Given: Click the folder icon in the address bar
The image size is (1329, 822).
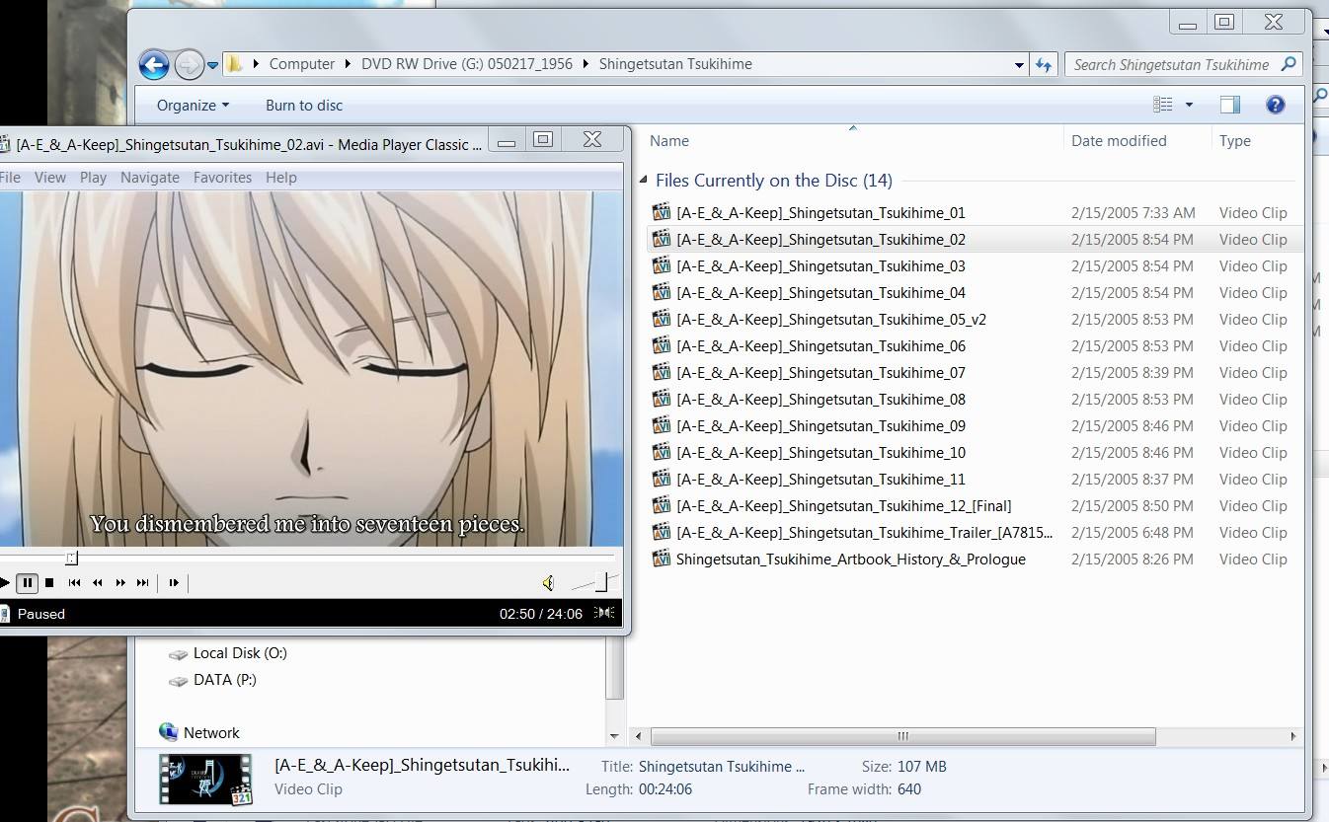Looking at the screenshot, I should pos(235,64).
